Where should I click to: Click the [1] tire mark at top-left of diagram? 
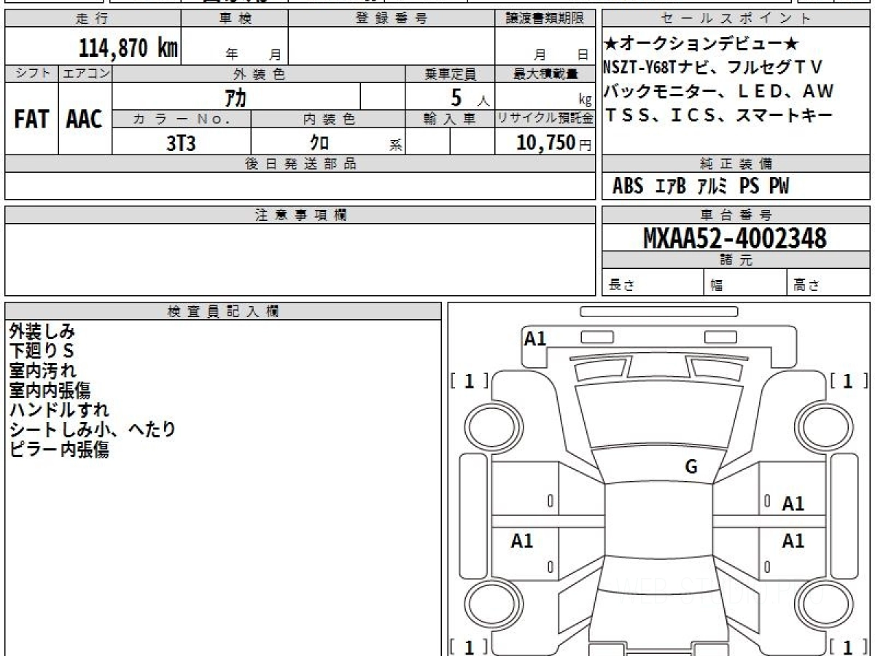point(470,381)
